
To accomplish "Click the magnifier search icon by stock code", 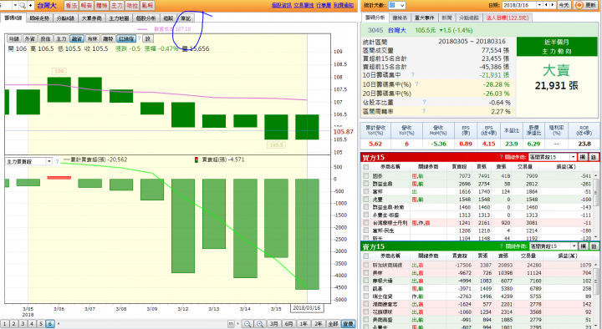I will coord(23,5).
